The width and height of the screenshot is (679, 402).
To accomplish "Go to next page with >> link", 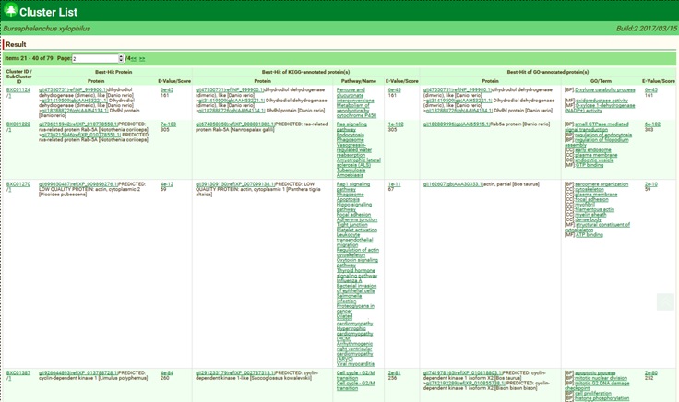I will [x=142, y=59].
